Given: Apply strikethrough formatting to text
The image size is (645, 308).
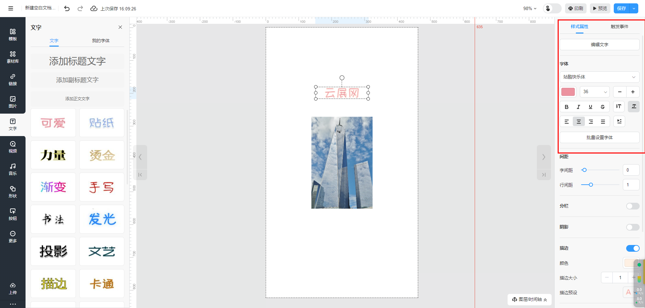Looking at the screenshot, I should click(603, 107).
